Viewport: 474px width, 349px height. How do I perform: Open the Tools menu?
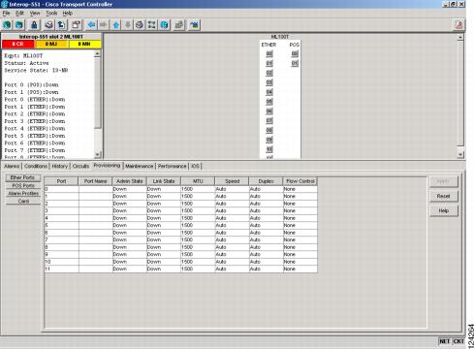coord(51,14)
